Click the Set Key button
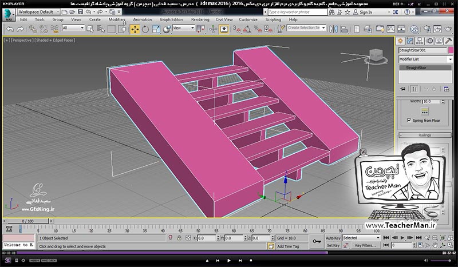The height and width of the screenshot is (267, 458). (x=333, y=245)
